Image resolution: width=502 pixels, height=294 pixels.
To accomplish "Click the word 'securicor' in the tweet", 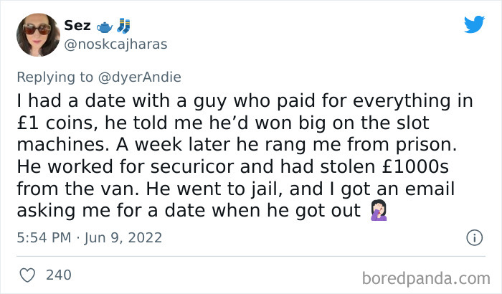I will coord(192,167).
